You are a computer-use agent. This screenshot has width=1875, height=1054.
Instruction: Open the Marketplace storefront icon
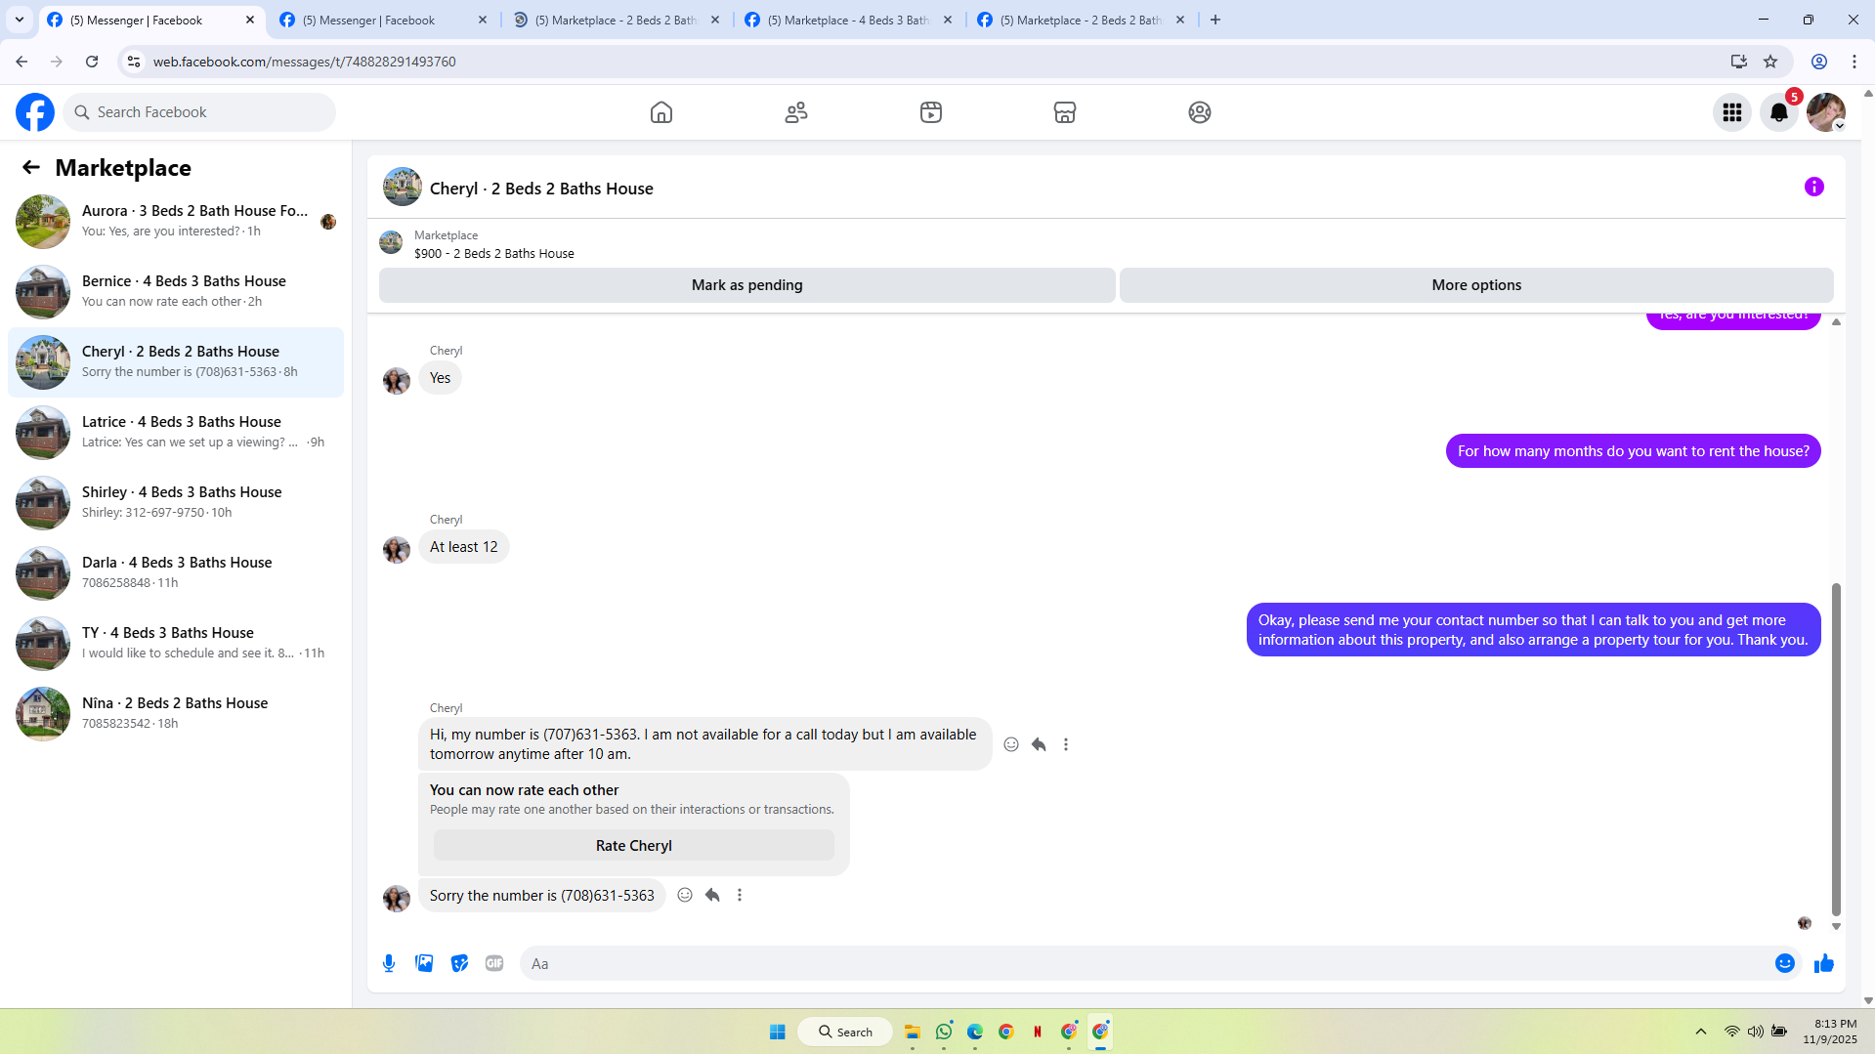pos(1065,112)
